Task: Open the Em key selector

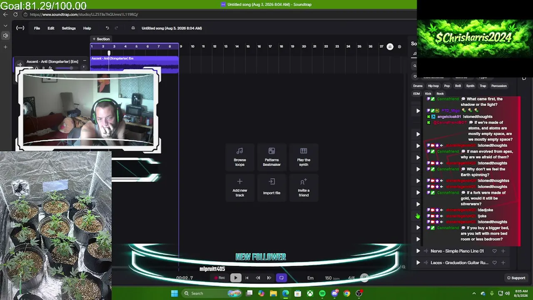Action: [310, 278]
